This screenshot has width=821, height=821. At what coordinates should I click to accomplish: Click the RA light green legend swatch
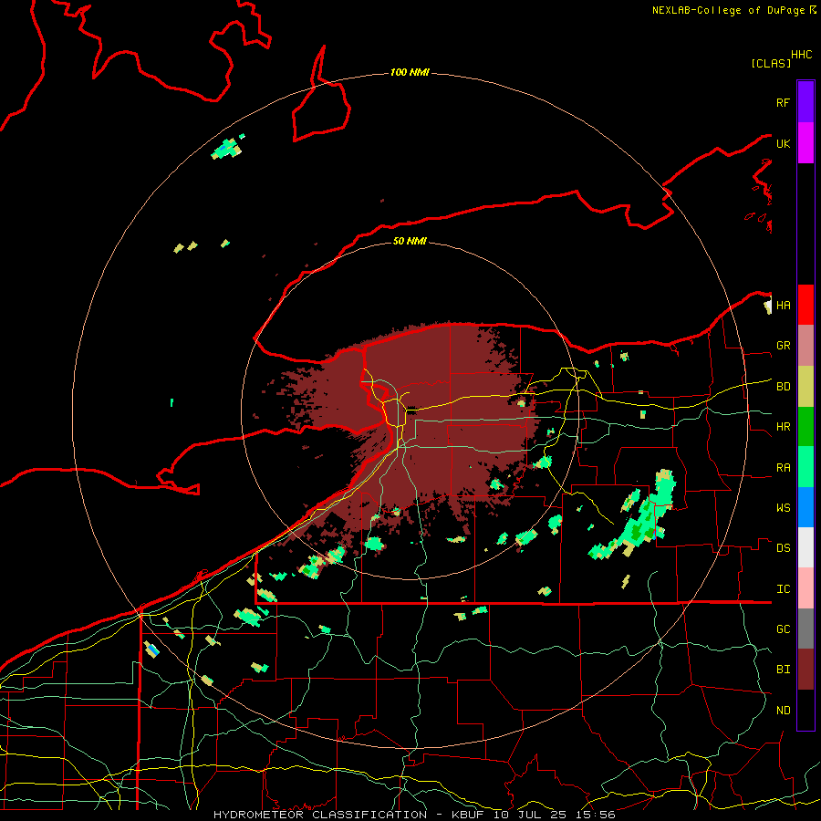[805, 467]
